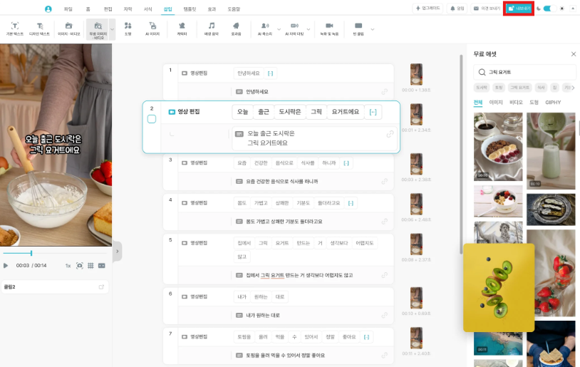Select the 디자인 텍스트 design text tool
The height and width of the screenshot is (367, 580).
click(x=40, y=29)
